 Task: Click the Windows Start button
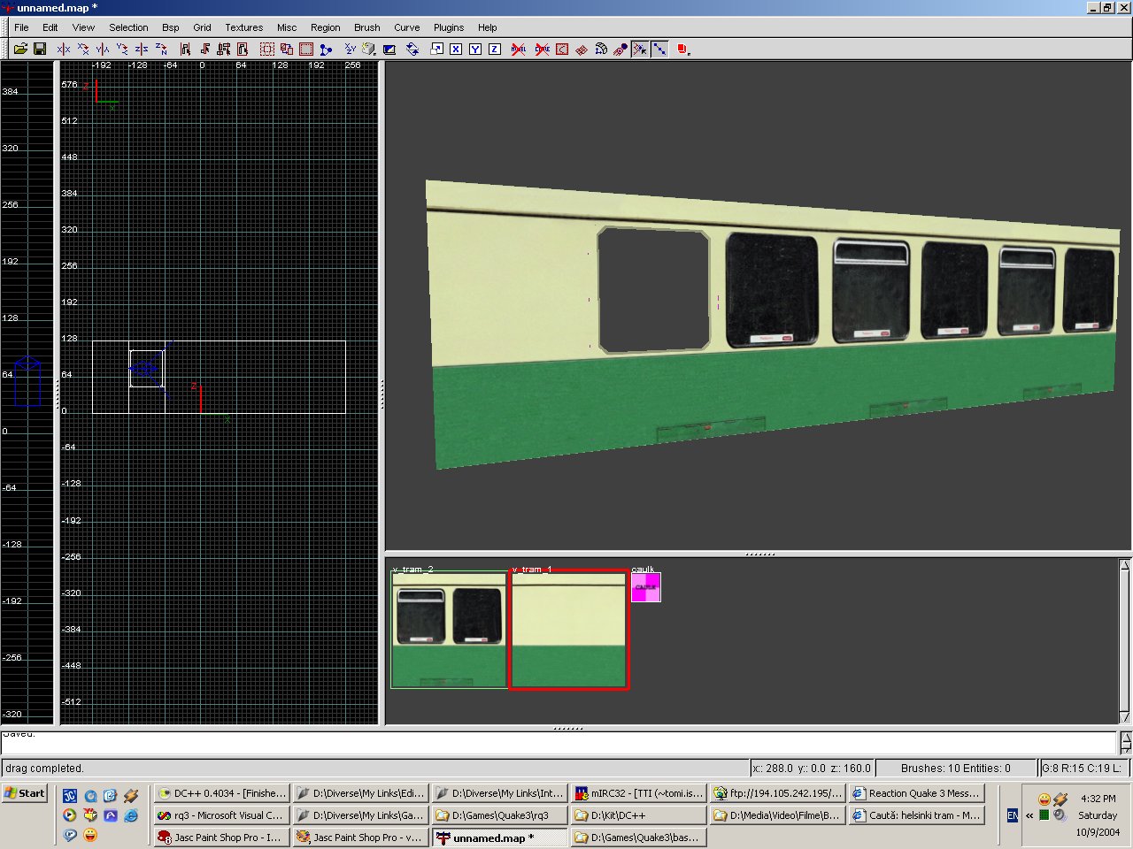(x=25, y=793)
